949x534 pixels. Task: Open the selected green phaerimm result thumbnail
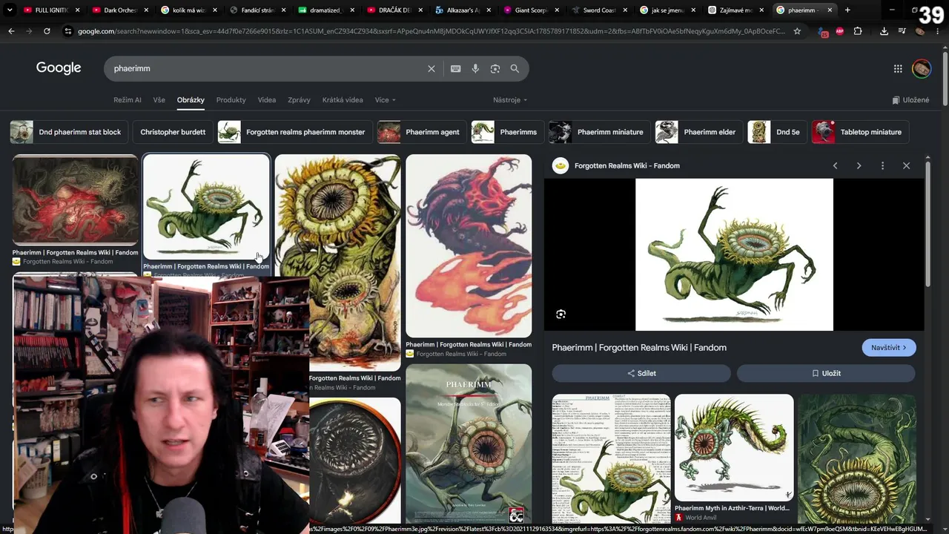[x=206, y=207]
